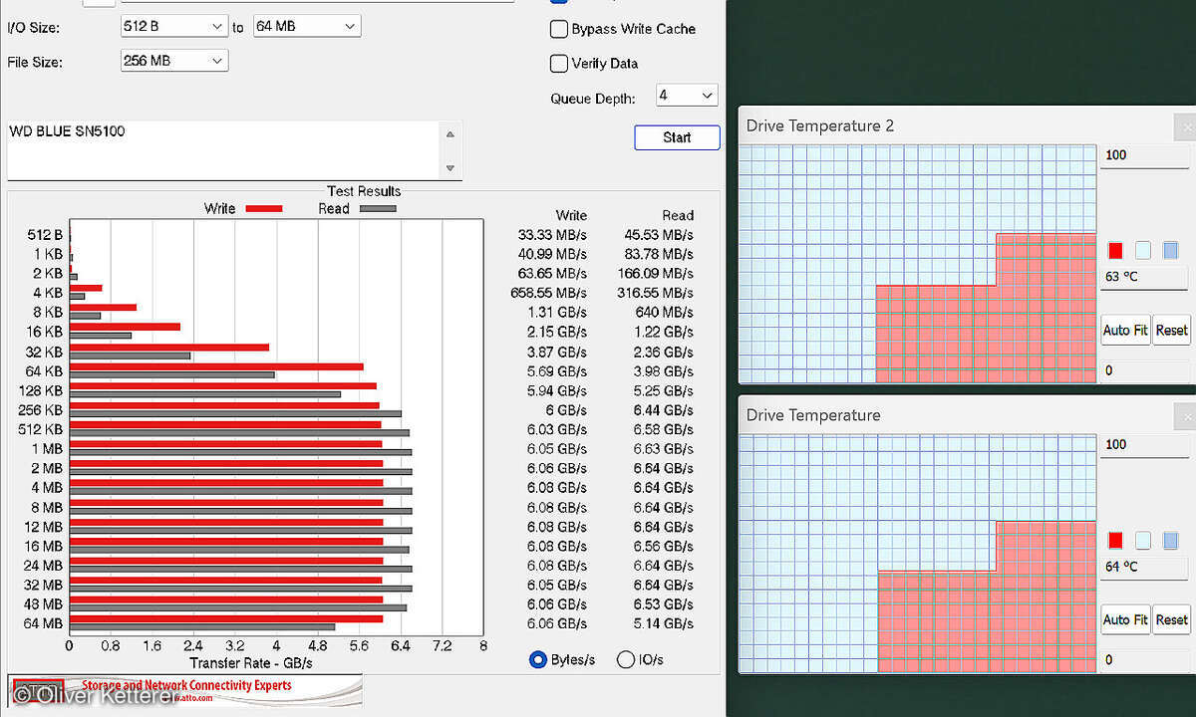Expand the File Size dropdown showing 256 MB
This screenshot has height=717, width=1196.
[173, 61]
